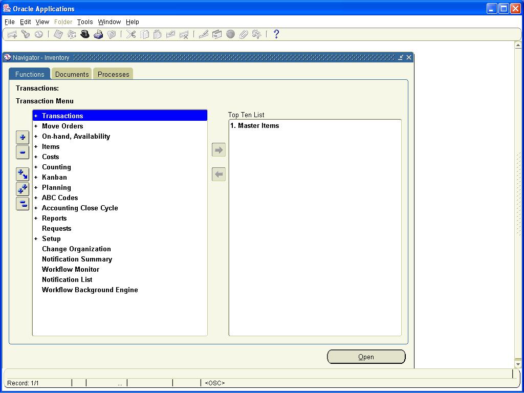Click the Print icon in toolbar
524x393 pixels.
(98, 34)
